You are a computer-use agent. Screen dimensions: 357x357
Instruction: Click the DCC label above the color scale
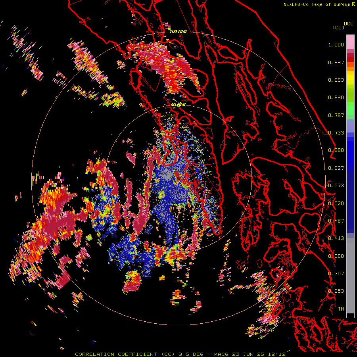(x=348, y=24)
